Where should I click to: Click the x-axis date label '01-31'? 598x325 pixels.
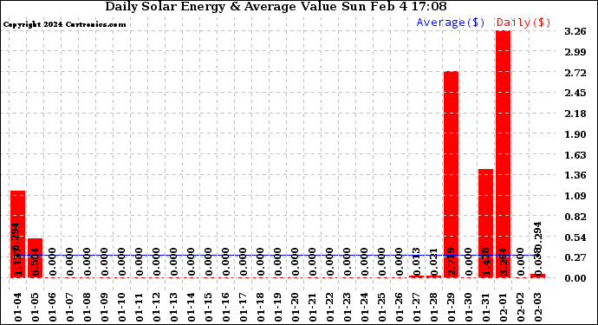pyautogui.click(x=486, y=308)
